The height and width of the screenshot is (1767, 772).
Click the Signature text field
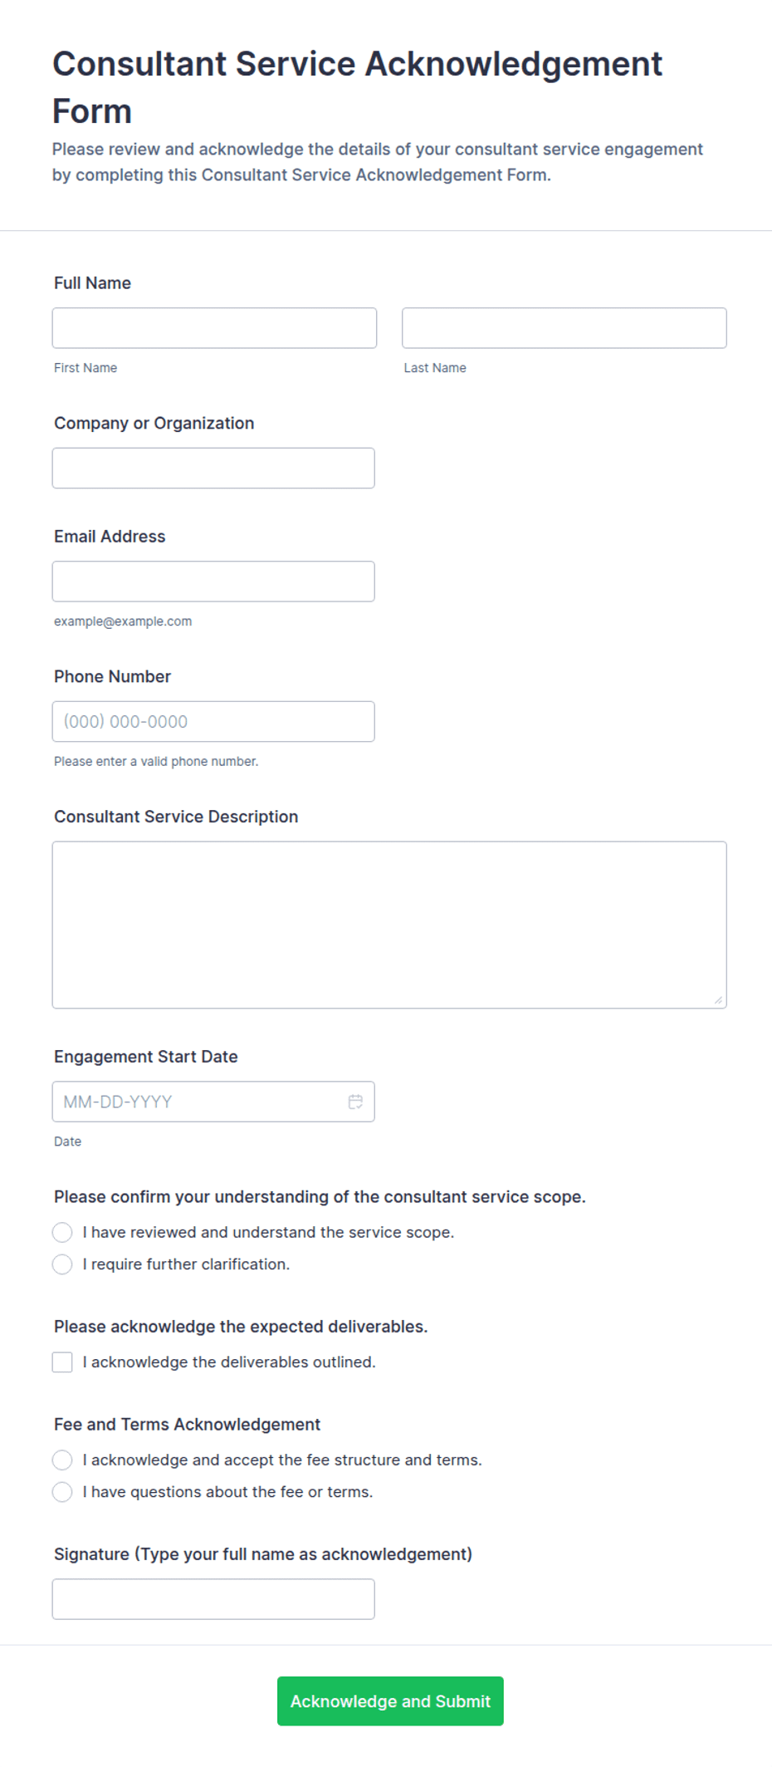click(213, 1599)
